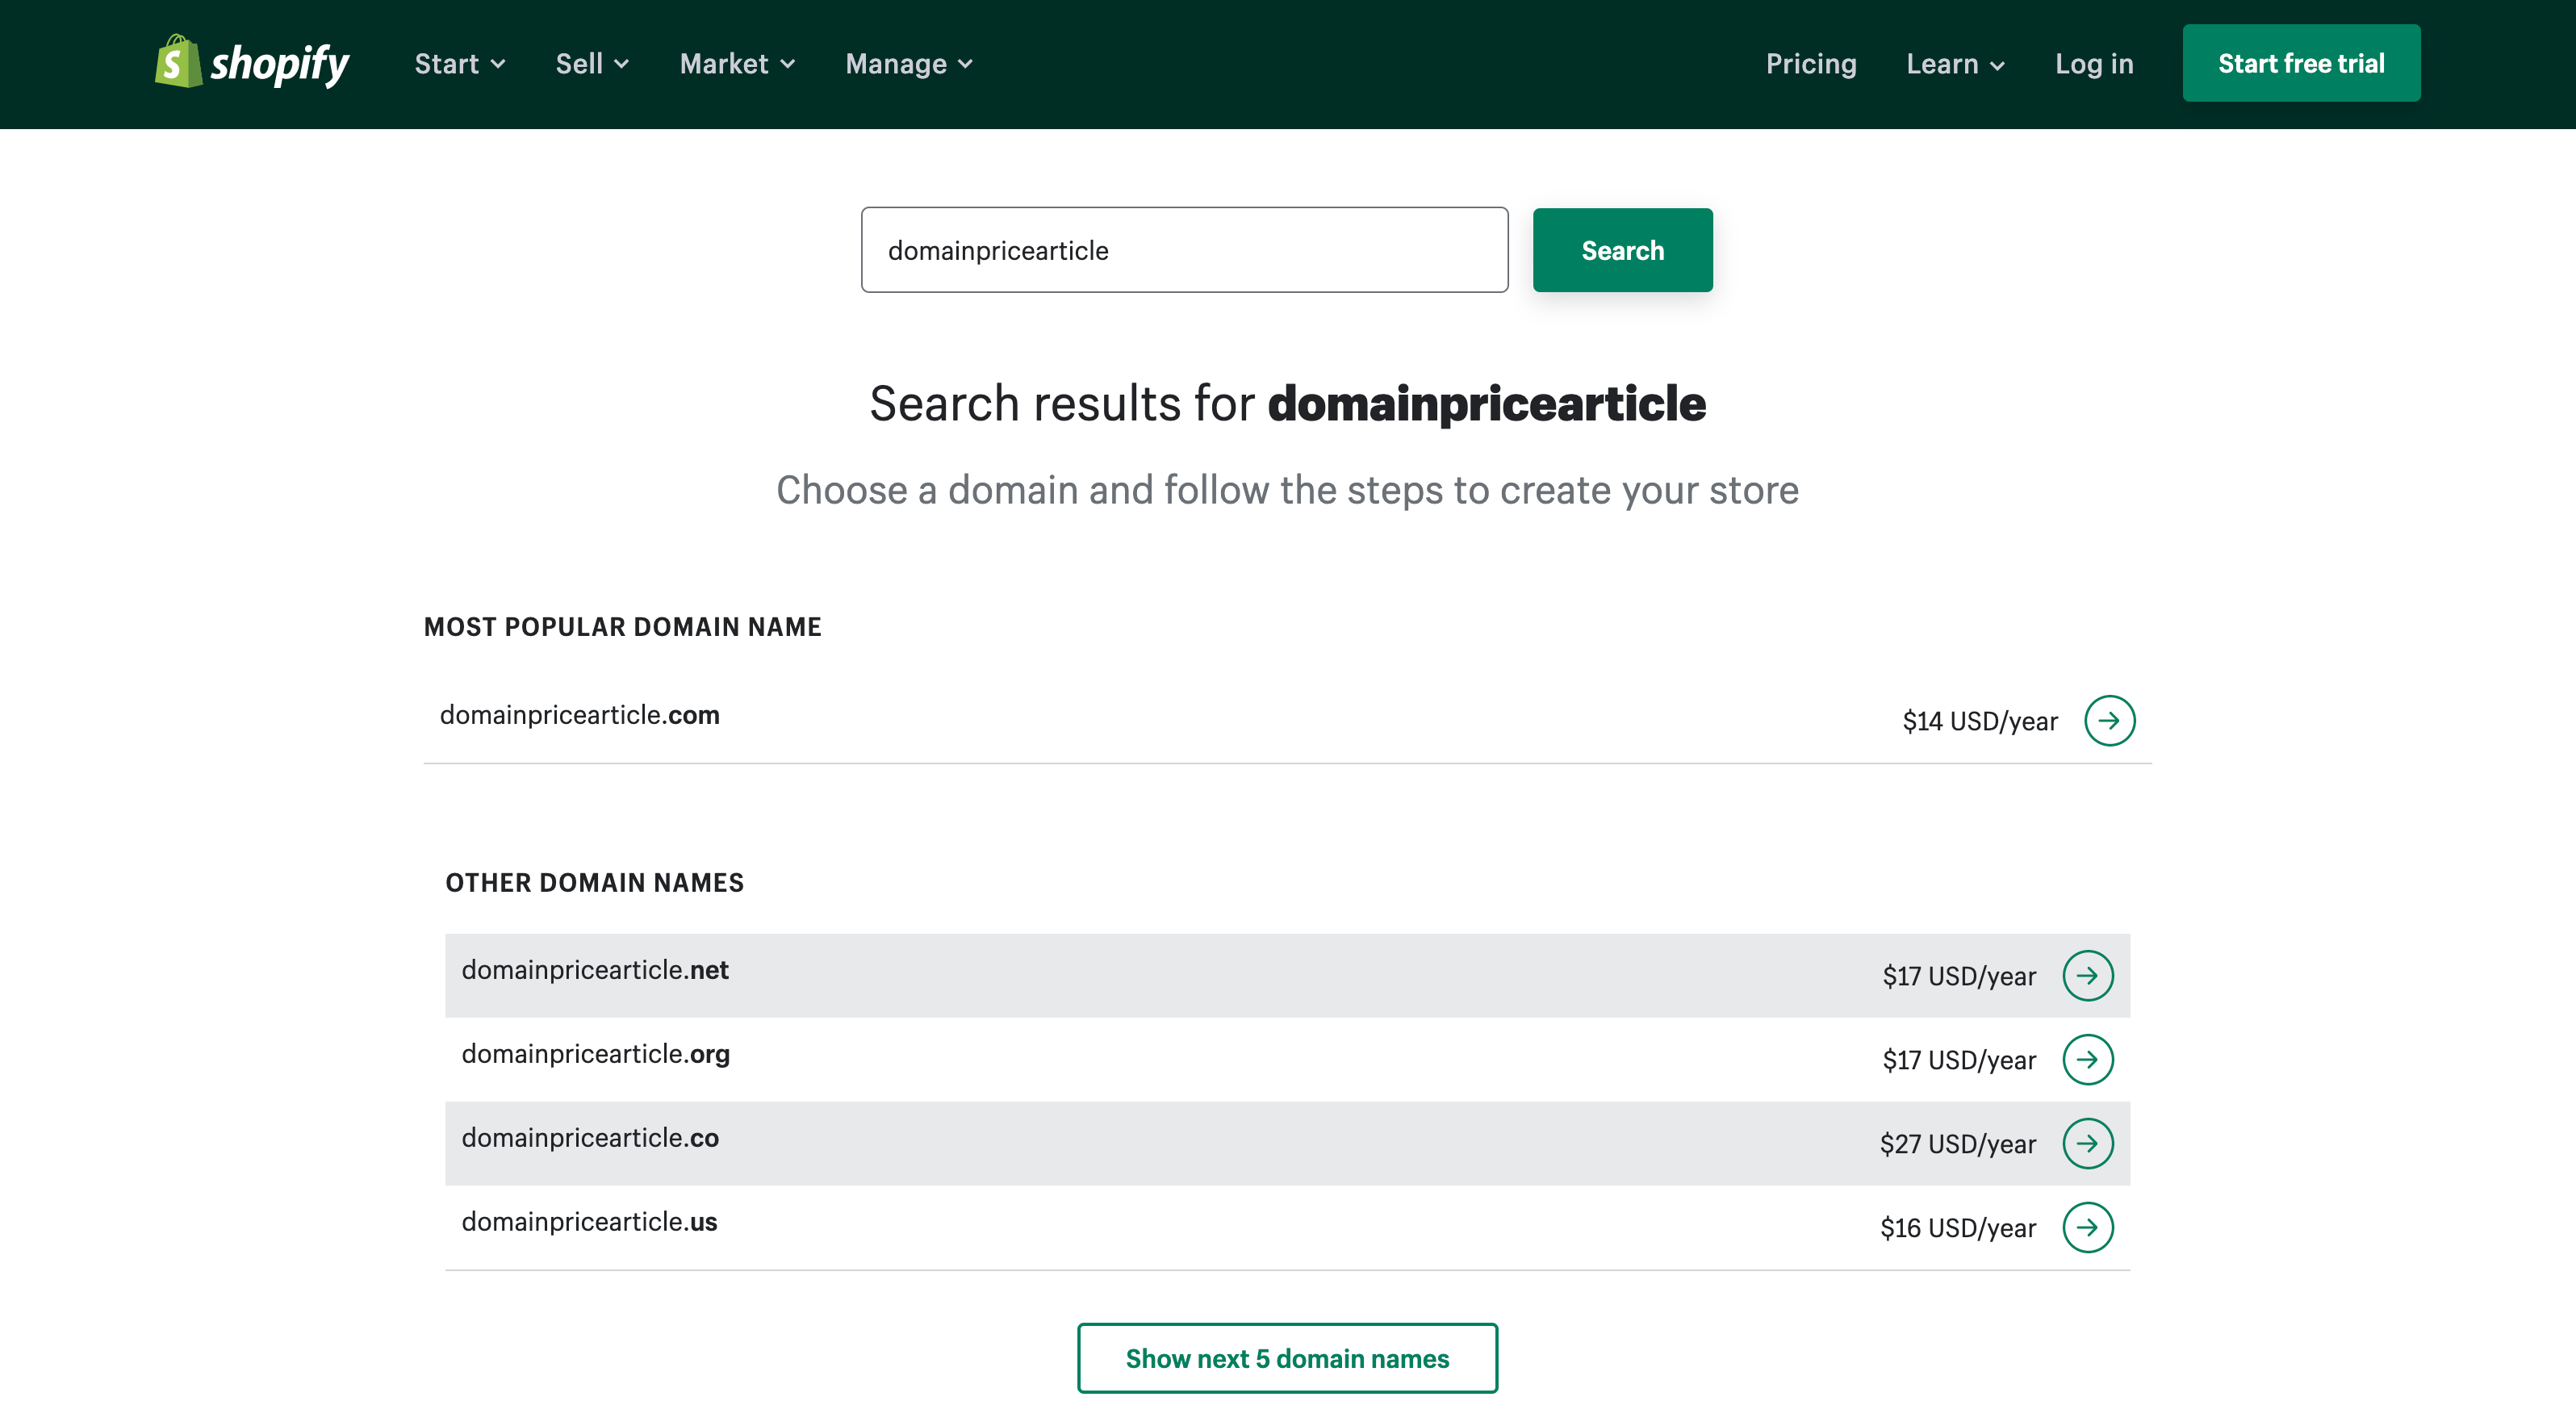Click the arrow icon for domainpricearticle.co
Screen dimensions: 2576x1422
click(x=2089, y=1144)
